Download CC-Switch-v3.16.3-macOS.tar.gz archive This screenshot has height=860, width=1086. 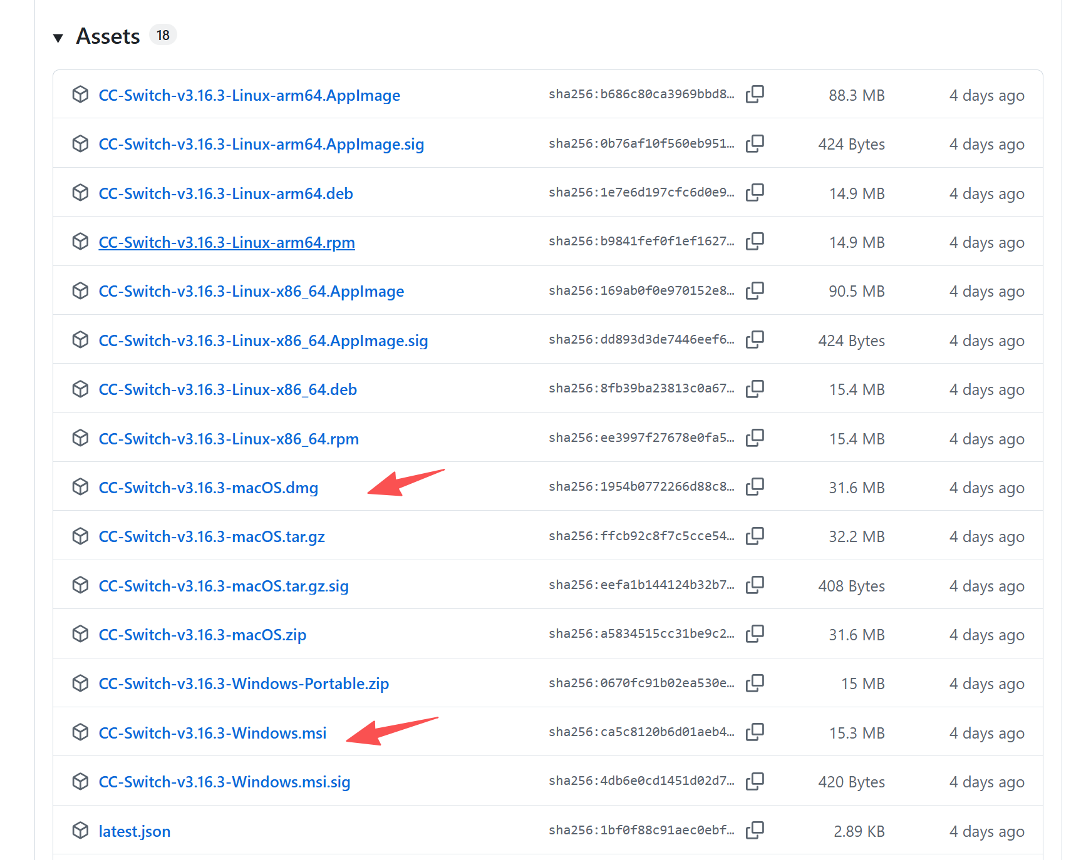[x=212, y=537]
